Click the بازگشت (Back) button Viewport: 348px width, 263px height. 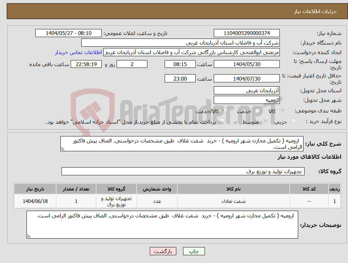click(163, 251)
